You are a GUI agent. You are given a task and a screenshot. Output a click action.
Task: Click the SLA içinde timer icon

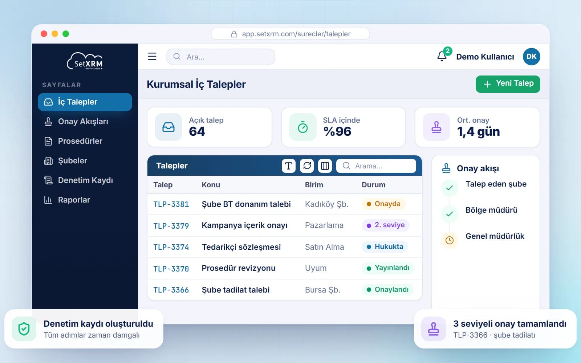302,127
